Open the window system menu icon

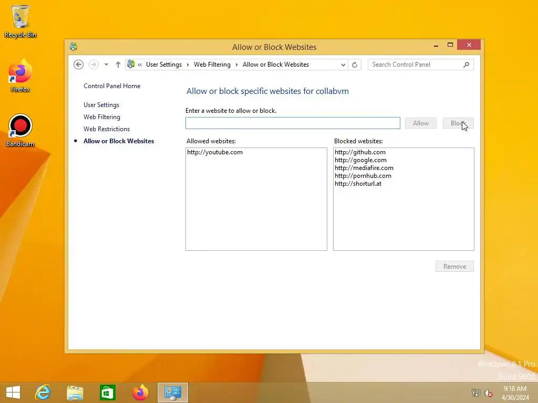coord(74,47)
